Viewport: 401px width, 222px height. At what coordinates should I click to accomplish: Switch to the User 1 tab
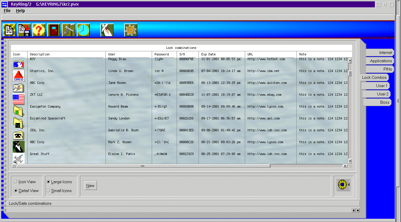coord(376,86)
